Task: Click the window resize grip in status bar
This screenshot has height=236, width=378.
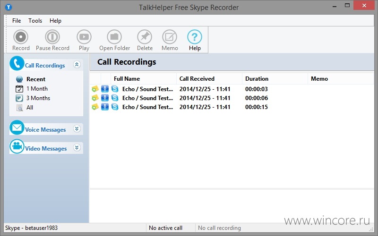Action: click(371, 229)
